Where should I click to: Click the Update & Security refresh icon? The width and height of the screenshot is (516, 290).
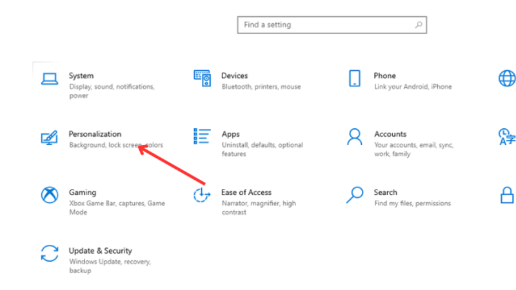(50, 253)
